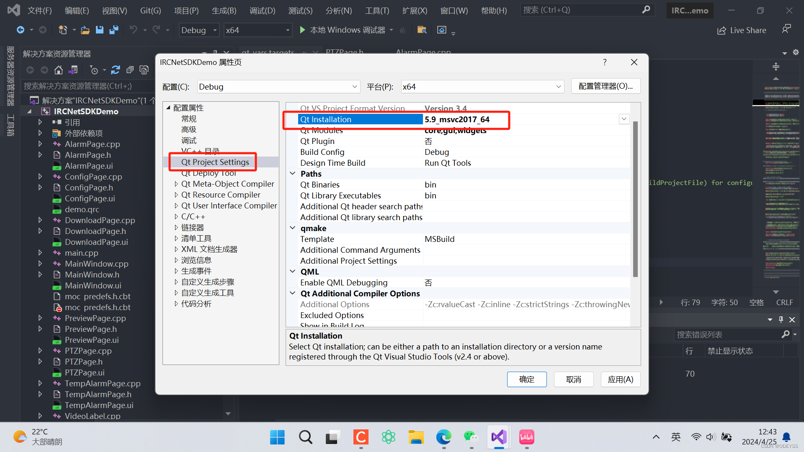
Task: Click the undo icon in toolbar
Action: point(133,30)
